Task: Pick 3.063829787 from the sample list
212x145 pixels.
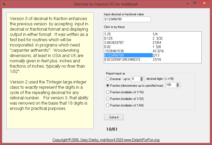Action: point(114,43)
